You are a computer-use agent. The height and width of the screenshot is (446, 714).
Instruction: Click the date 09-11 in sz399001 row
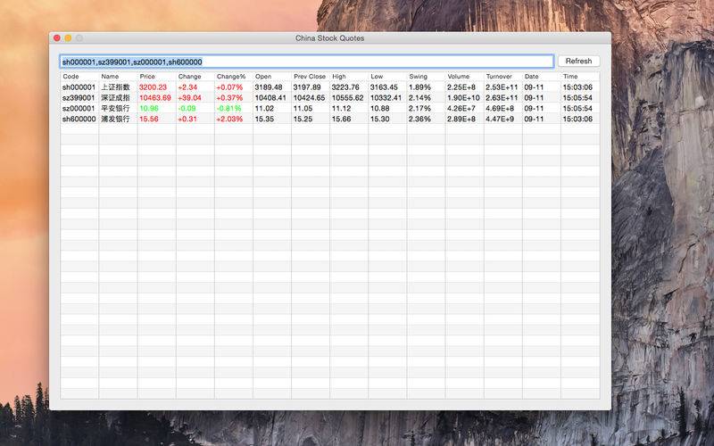pos(534,98)
